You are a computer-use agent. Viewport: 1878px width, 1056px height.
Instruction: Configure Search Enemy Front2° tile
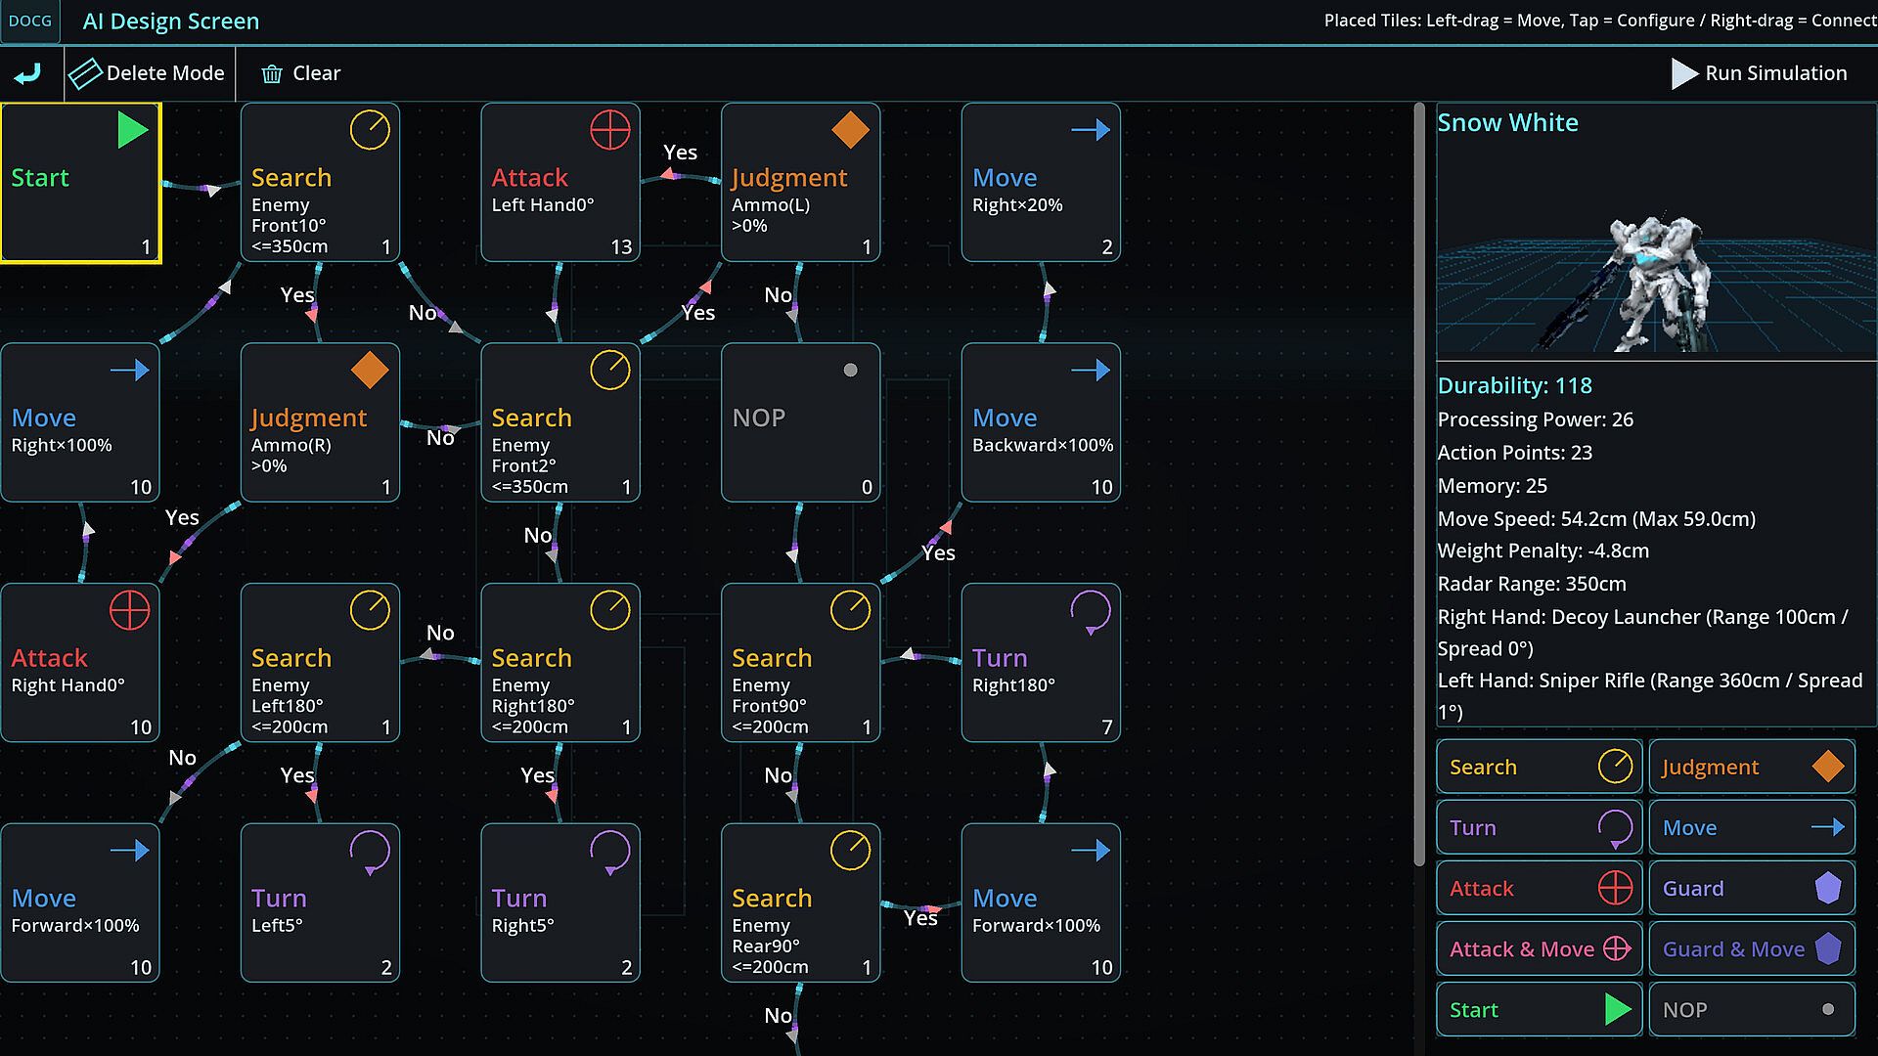click(x=560, y=422)
